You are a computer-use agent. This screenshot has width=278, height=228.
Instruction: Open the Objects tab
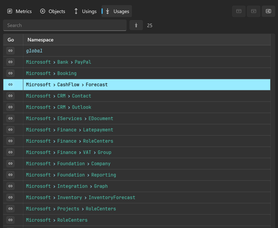click(x=53, y=11)
